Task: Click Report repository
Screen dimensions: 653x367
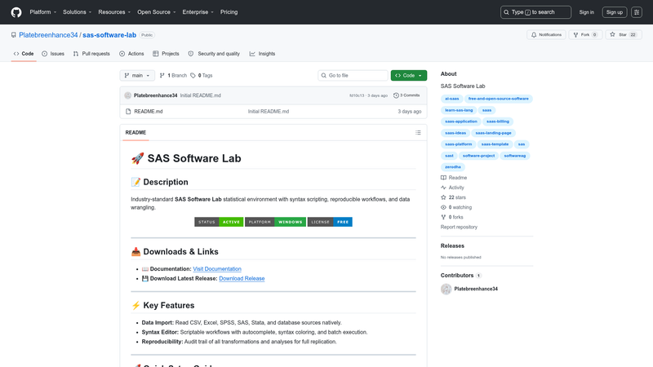Action: [459, 228]
